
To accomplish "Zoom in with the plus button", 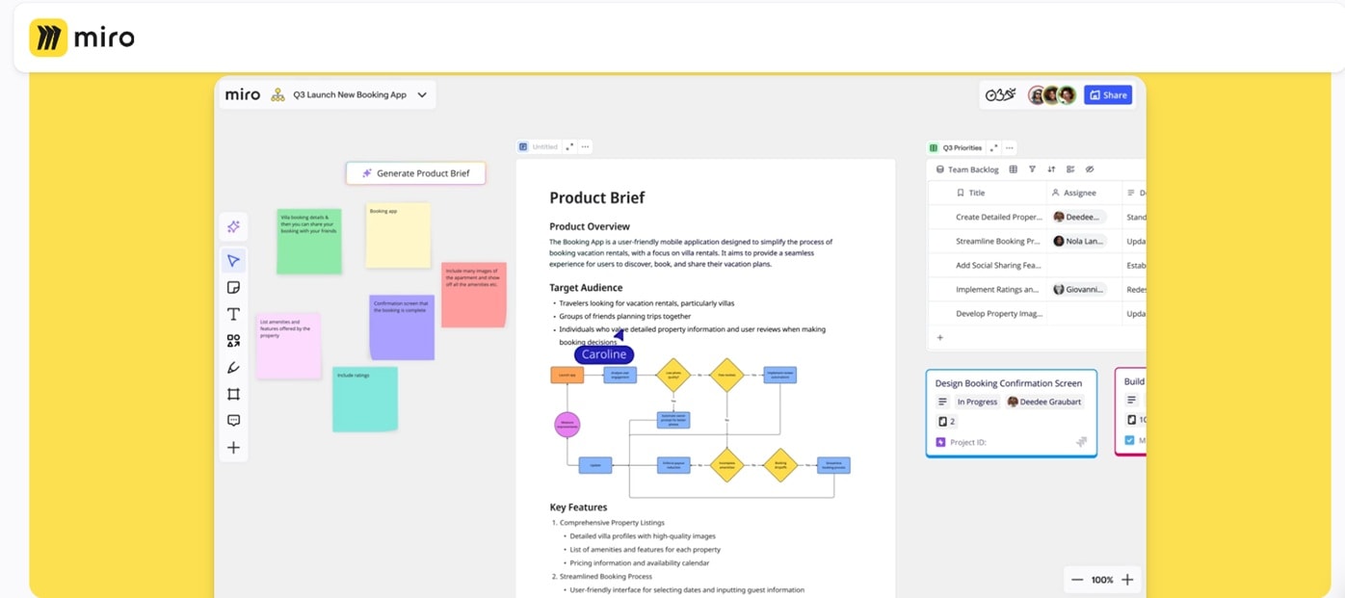I will (1127, 580).
